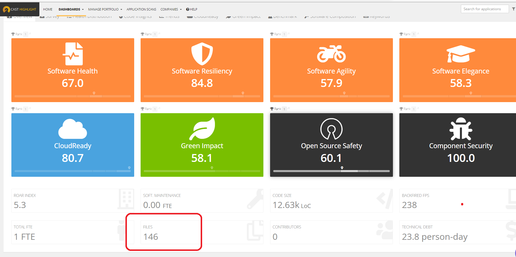The image size is (516, 257).
Task: Open the DASHBOARDS dropdown menu
Action: [x=71, y=9]
